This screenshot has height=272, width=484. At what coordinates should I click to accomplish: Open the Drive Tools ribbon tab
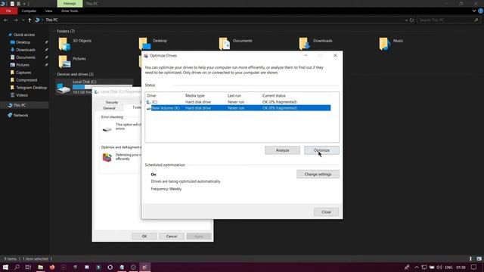click(70, 11)
